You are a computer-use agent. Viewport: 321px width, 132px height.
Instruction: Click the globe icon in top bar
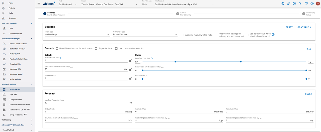(x=283, y=4)
